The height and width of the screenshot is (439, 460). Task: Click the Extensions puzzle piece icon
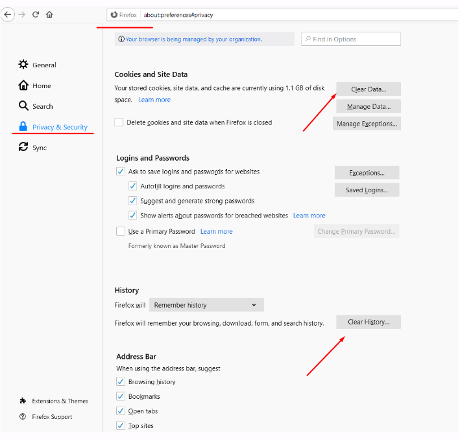tap(23, 401)
